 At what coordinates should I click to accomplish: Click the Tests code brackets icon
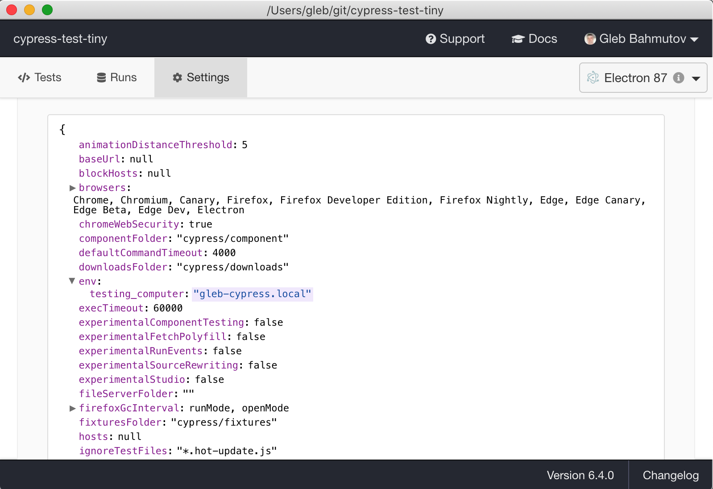tap(24, 78)
